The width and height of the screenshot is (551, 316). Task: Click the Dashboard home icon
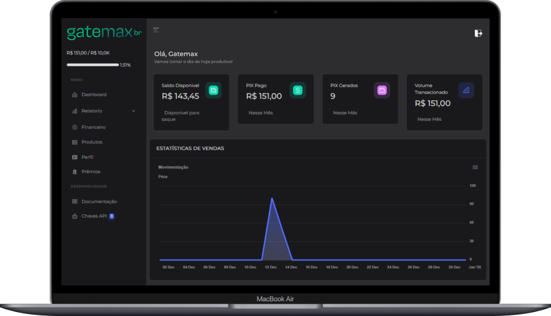[x=75, y=95]
